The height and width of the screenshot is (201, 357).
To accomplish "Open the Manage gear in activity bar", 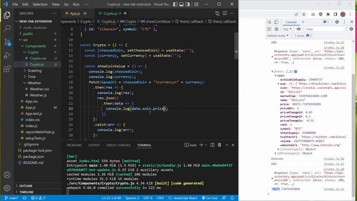I will tap(7, 188).
